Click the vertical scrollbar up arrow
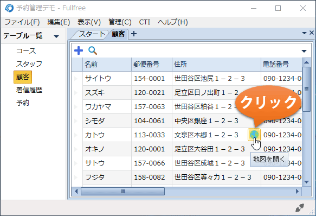The width and height of the screenshot is (316, 216). coord(307,62)
